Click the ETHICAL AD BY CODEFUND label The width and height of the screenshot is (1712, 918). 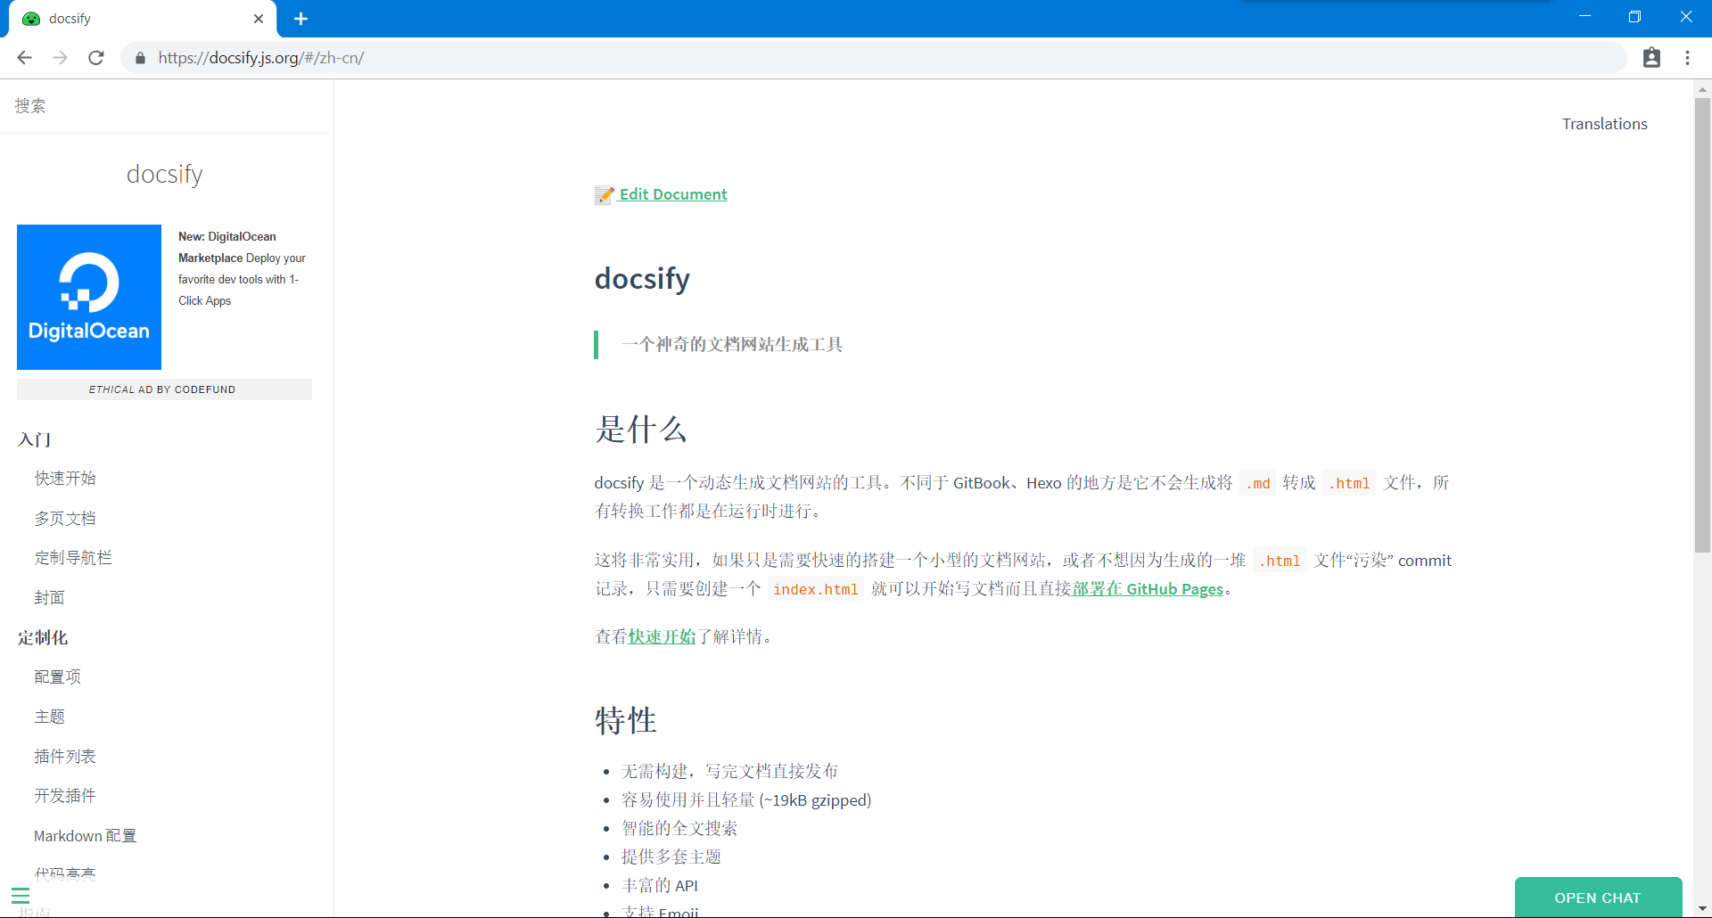164,389
